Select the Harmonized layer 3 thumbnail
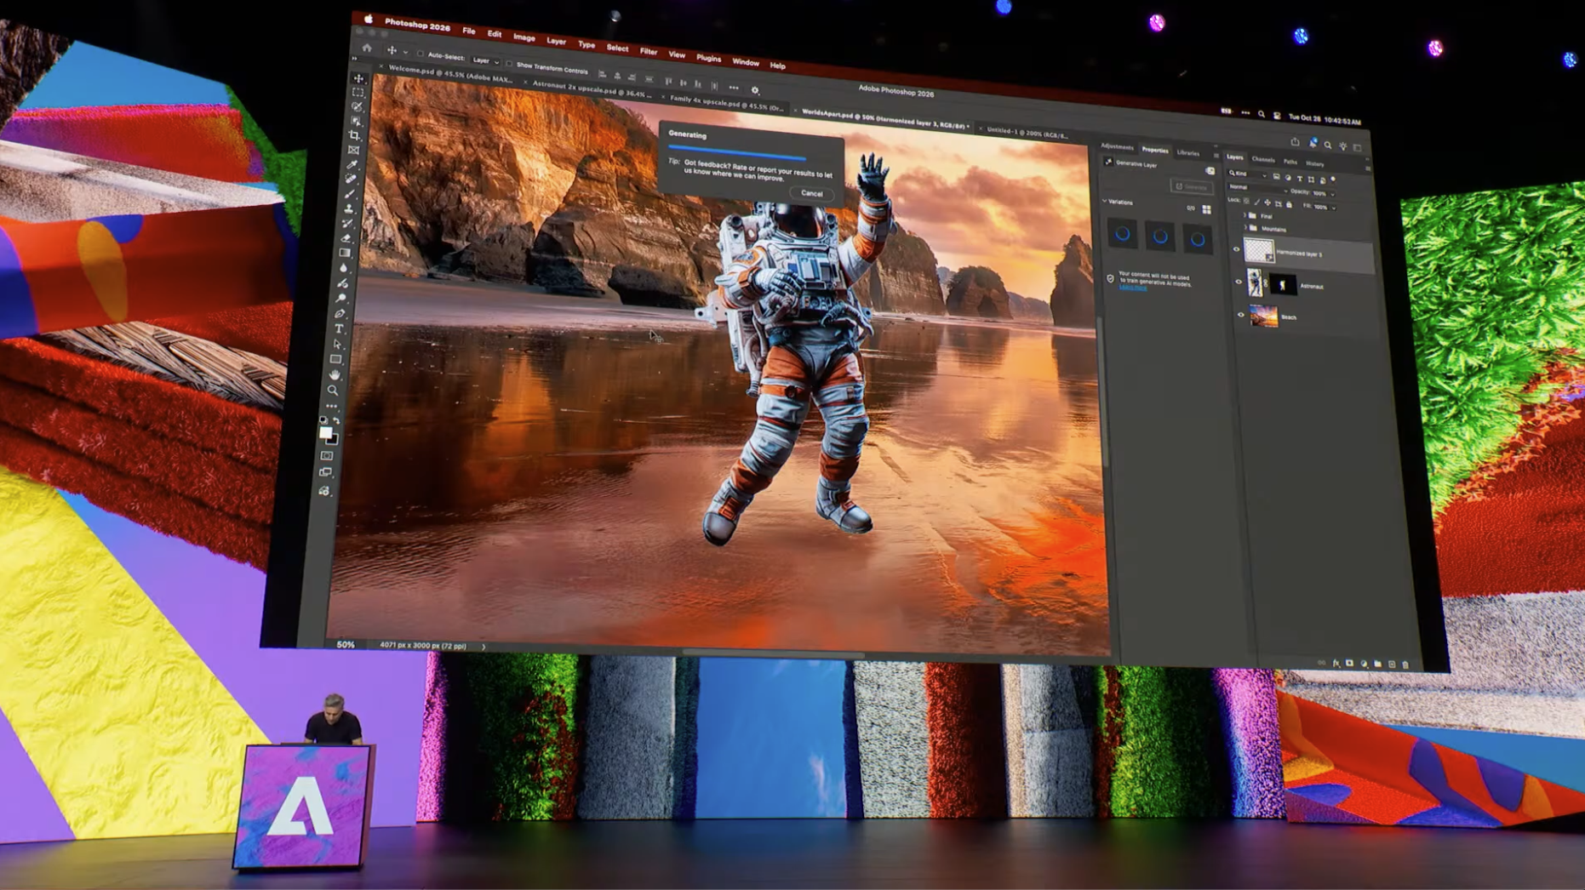This screenshot has height=890, width=1585. pyautogui.click(x=1258, y=250)
